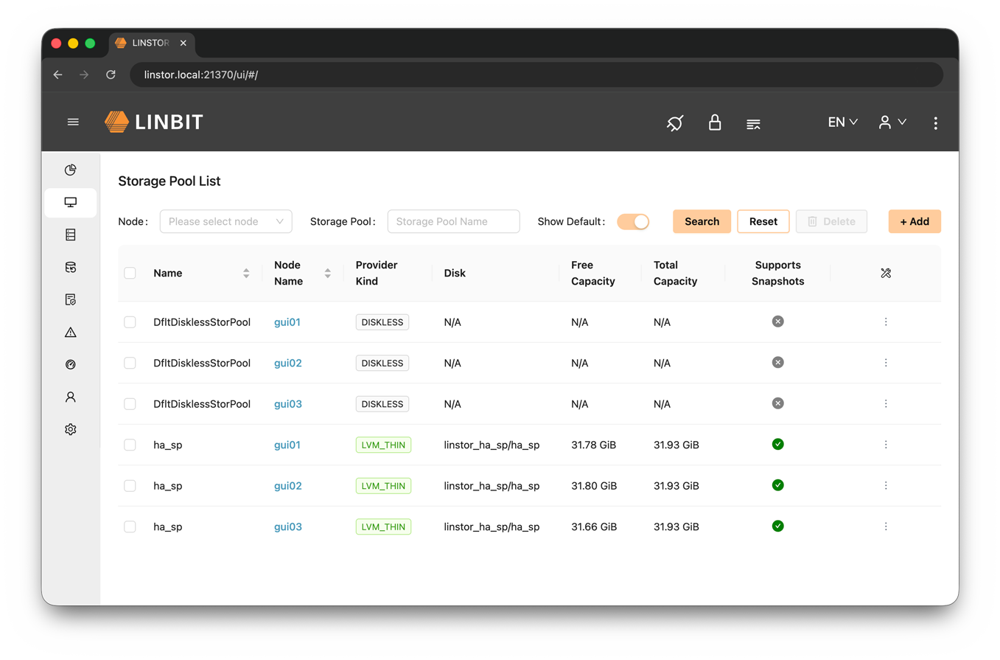Select the ha_sp row checkbox for gui01
Screen dimensions: 1000x660
[x=130, y=445]
